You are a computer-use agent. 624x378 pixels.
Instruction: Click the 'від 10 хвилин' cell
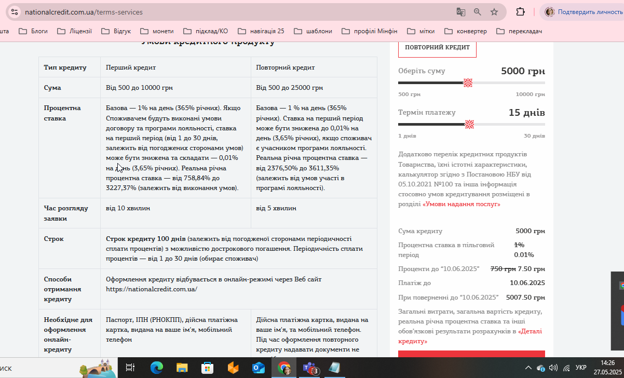[175, 213]
